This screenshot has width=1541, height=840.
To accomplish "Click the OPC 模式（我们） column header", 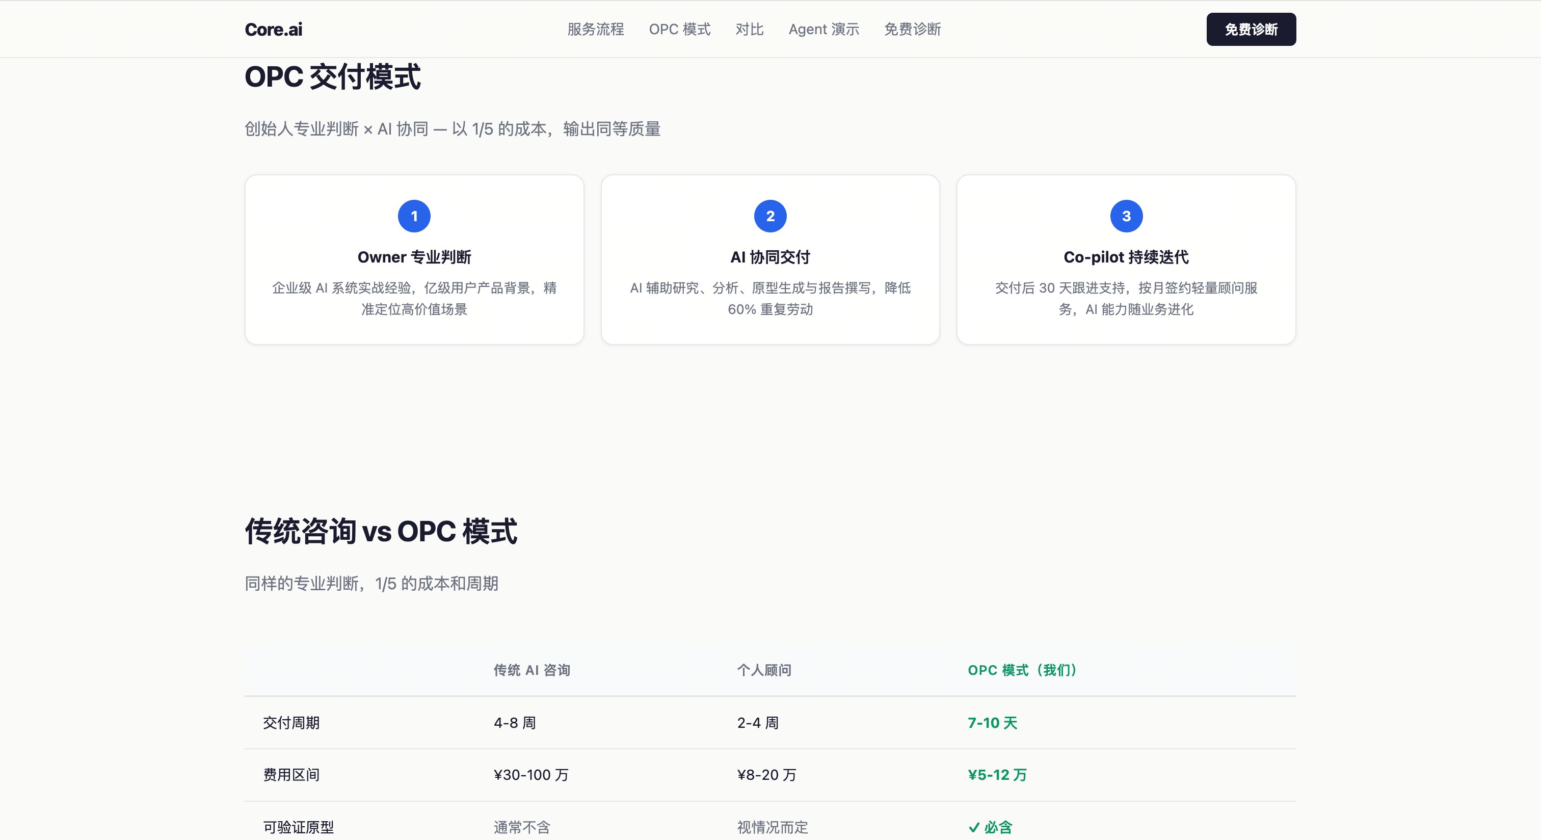I will pos(1022,670).
